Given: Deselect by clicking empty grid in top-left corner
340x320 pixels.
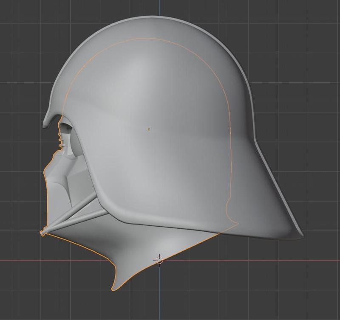Looking at the screenshot, I should [17, 17].
